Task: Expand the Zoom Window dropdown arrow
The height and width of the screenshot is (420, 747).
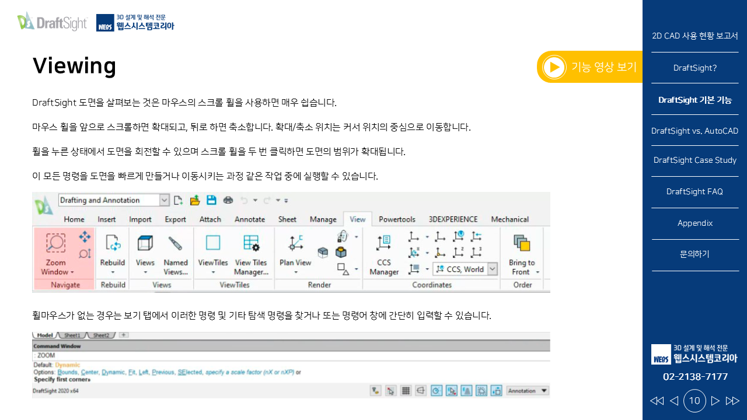Action: click(72, 272)
